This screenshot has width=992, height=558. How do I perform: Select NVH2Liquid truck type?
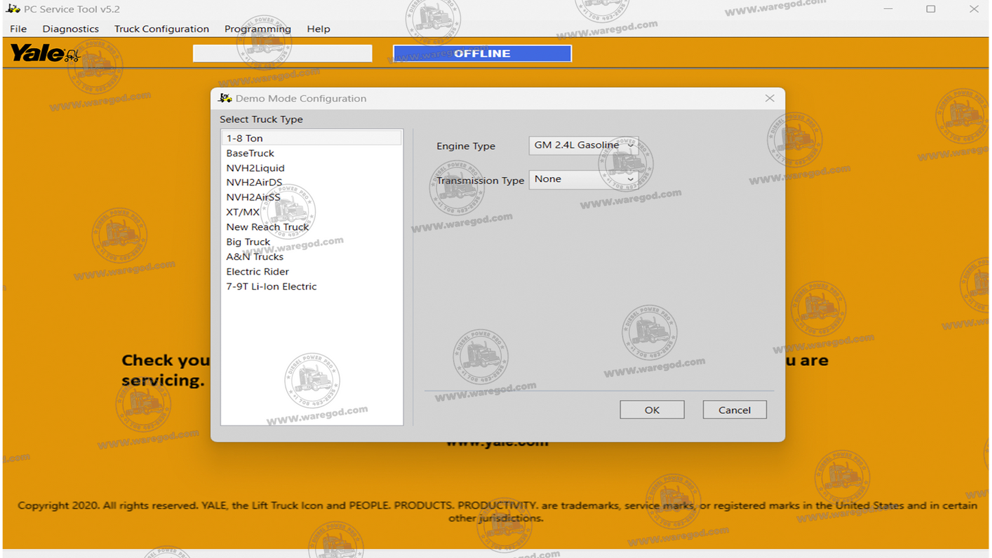pyautogui.click(x=311, y=167)
